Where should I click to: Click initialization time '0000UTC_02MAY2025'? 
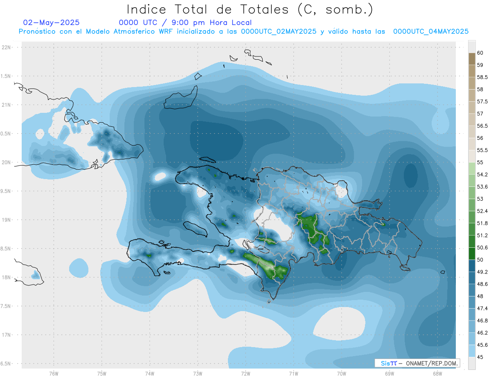[279, 31]
